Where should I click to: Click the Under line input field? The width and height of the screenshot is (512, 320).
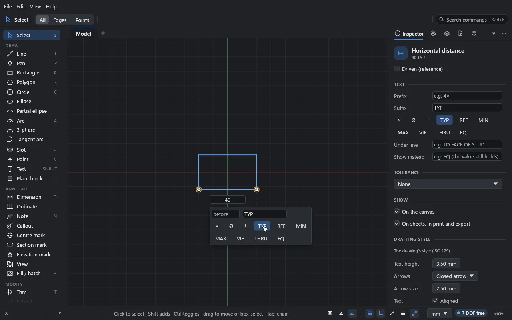point(467,144)
